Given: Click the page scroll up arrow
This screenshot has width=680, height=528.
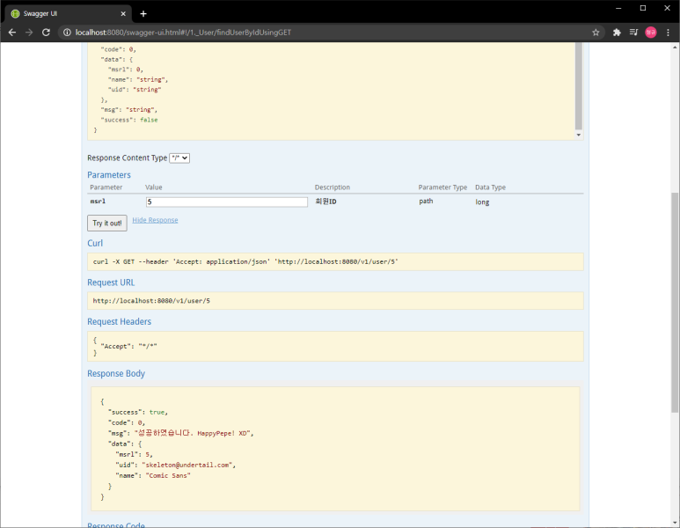Looking at the screenshot, I should point(676,47).
